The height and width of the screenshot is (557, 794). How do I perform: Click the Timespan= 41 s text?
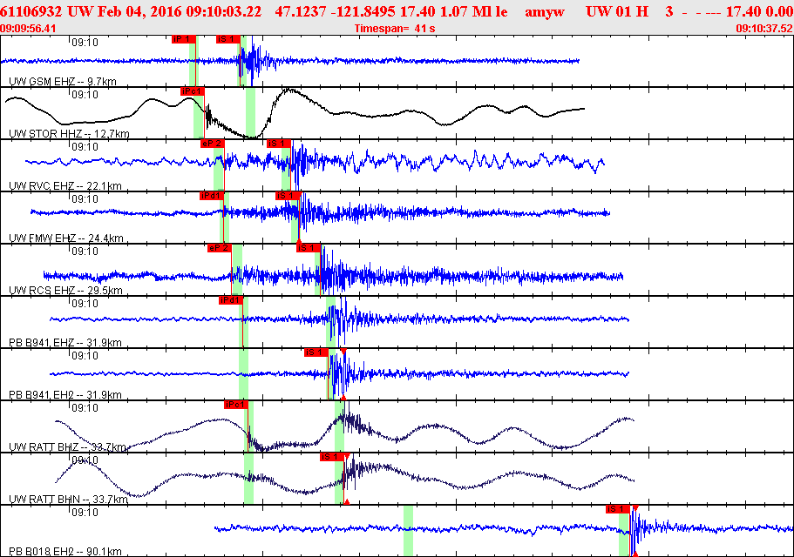tap(395, 29)
